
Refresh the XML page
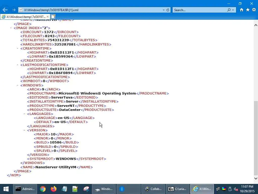[x=168, y=10]
